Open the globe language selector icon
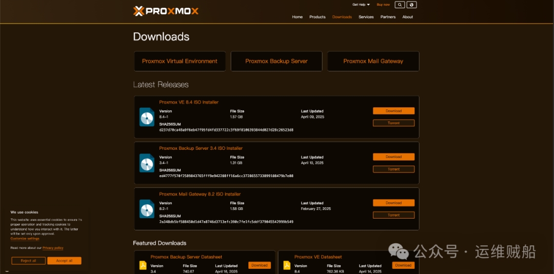This screenshot has width=554, height=274. 411,5
